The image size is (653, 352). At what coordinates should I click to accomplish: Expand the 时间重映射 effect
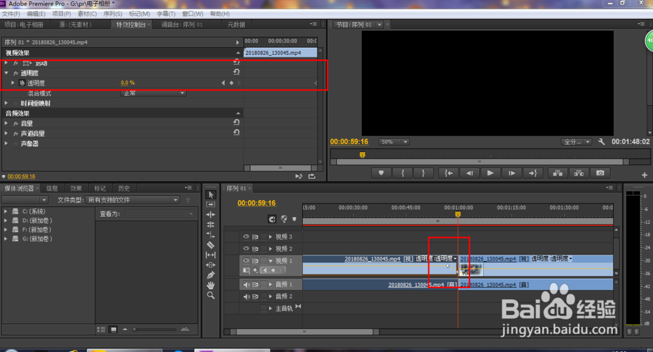7,103
